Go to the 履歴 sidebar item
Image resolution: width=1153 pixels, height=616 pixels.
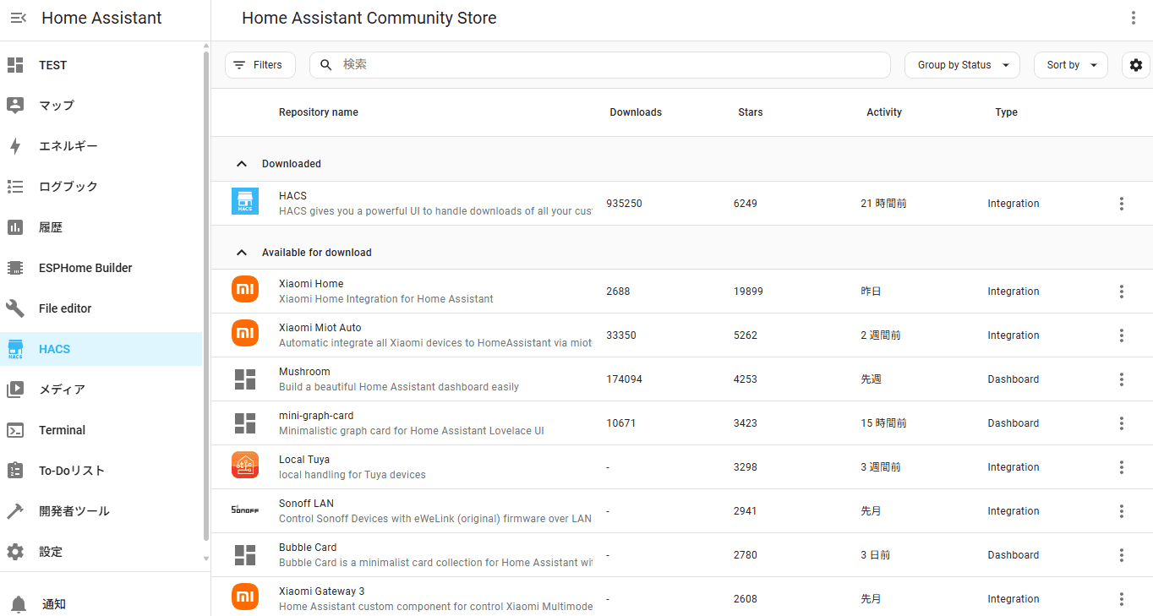(x=101, y=227)
